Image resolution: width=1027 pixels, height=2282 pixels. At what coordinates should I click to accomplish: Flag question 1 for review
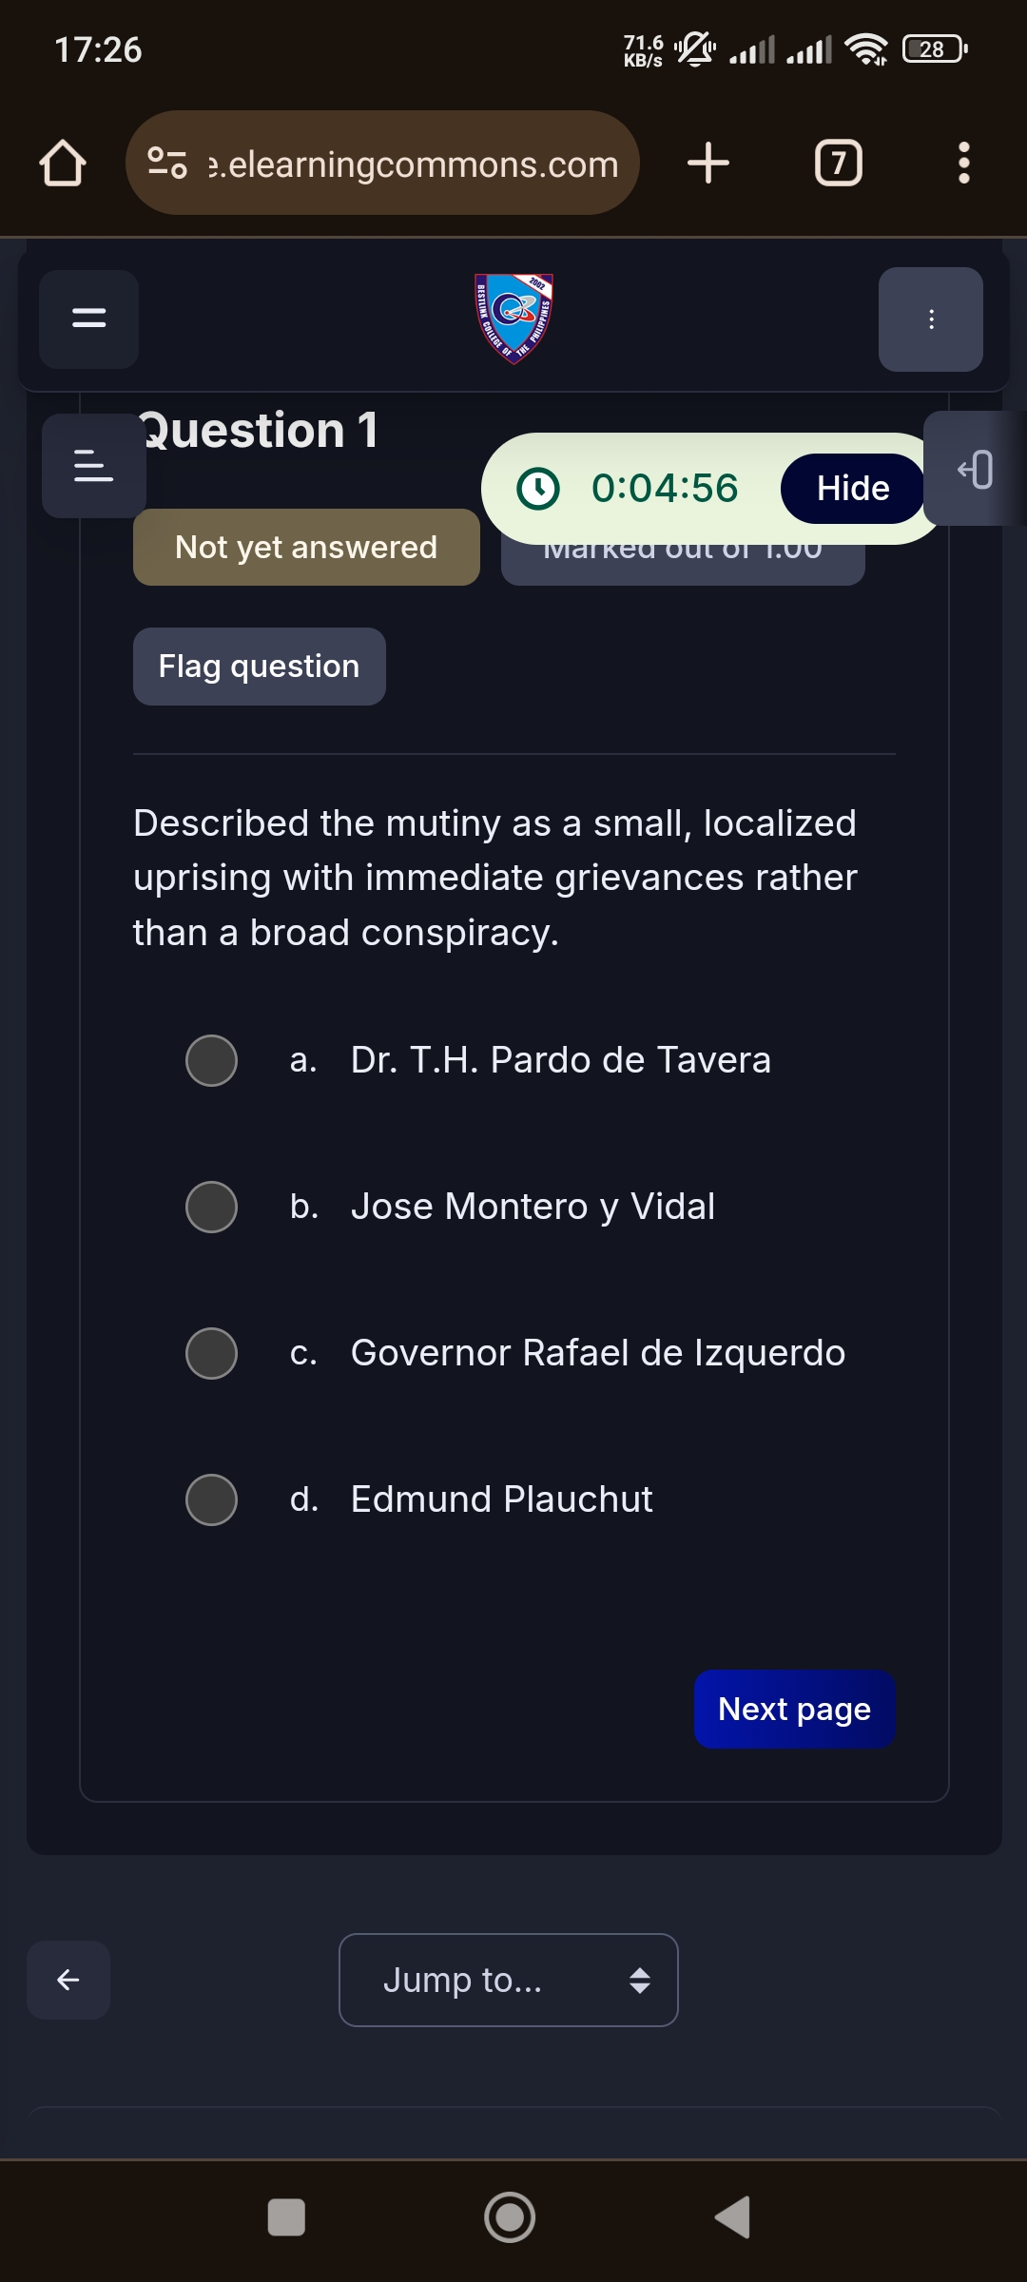[x=260, y=667]
